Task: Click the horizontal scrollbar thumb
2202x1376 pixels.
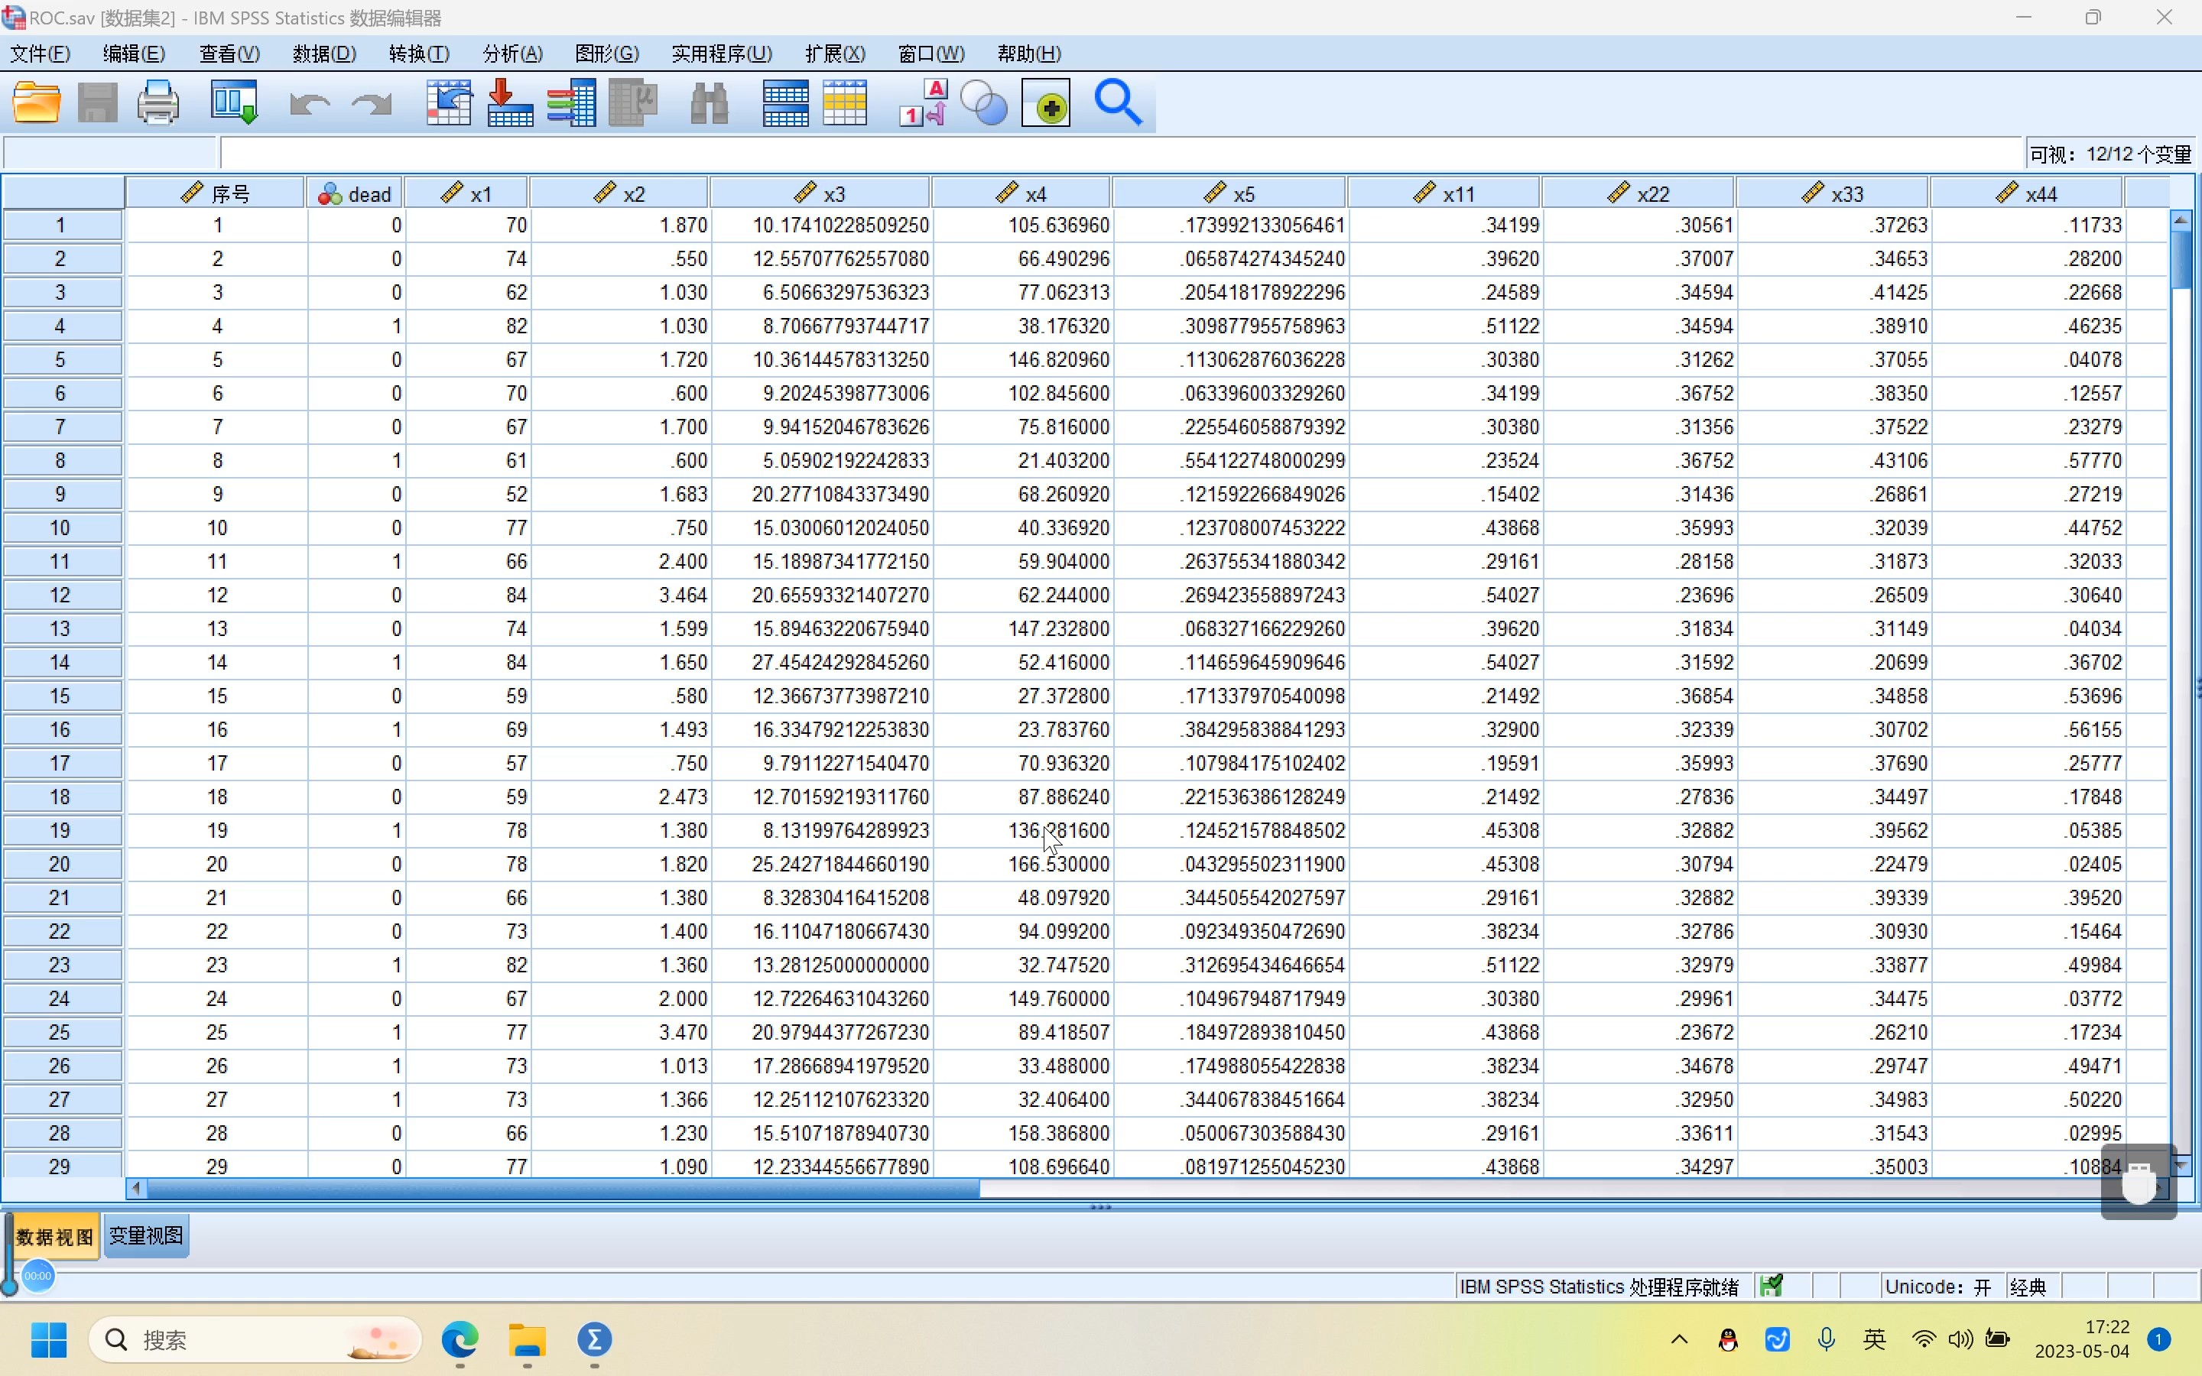Action: click(x=563, y=1188)
